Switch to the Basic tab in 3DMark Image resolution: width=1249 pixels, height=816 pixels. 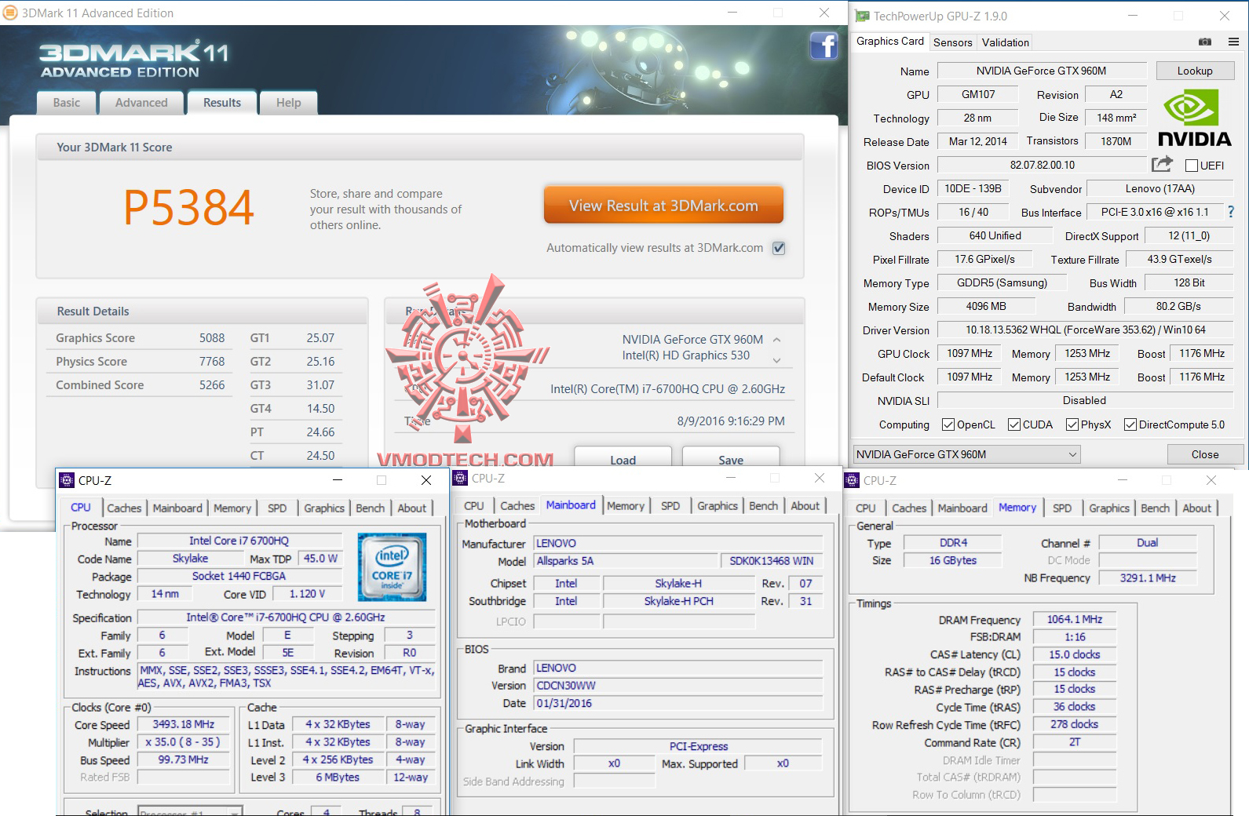click(x=67, y=103)
